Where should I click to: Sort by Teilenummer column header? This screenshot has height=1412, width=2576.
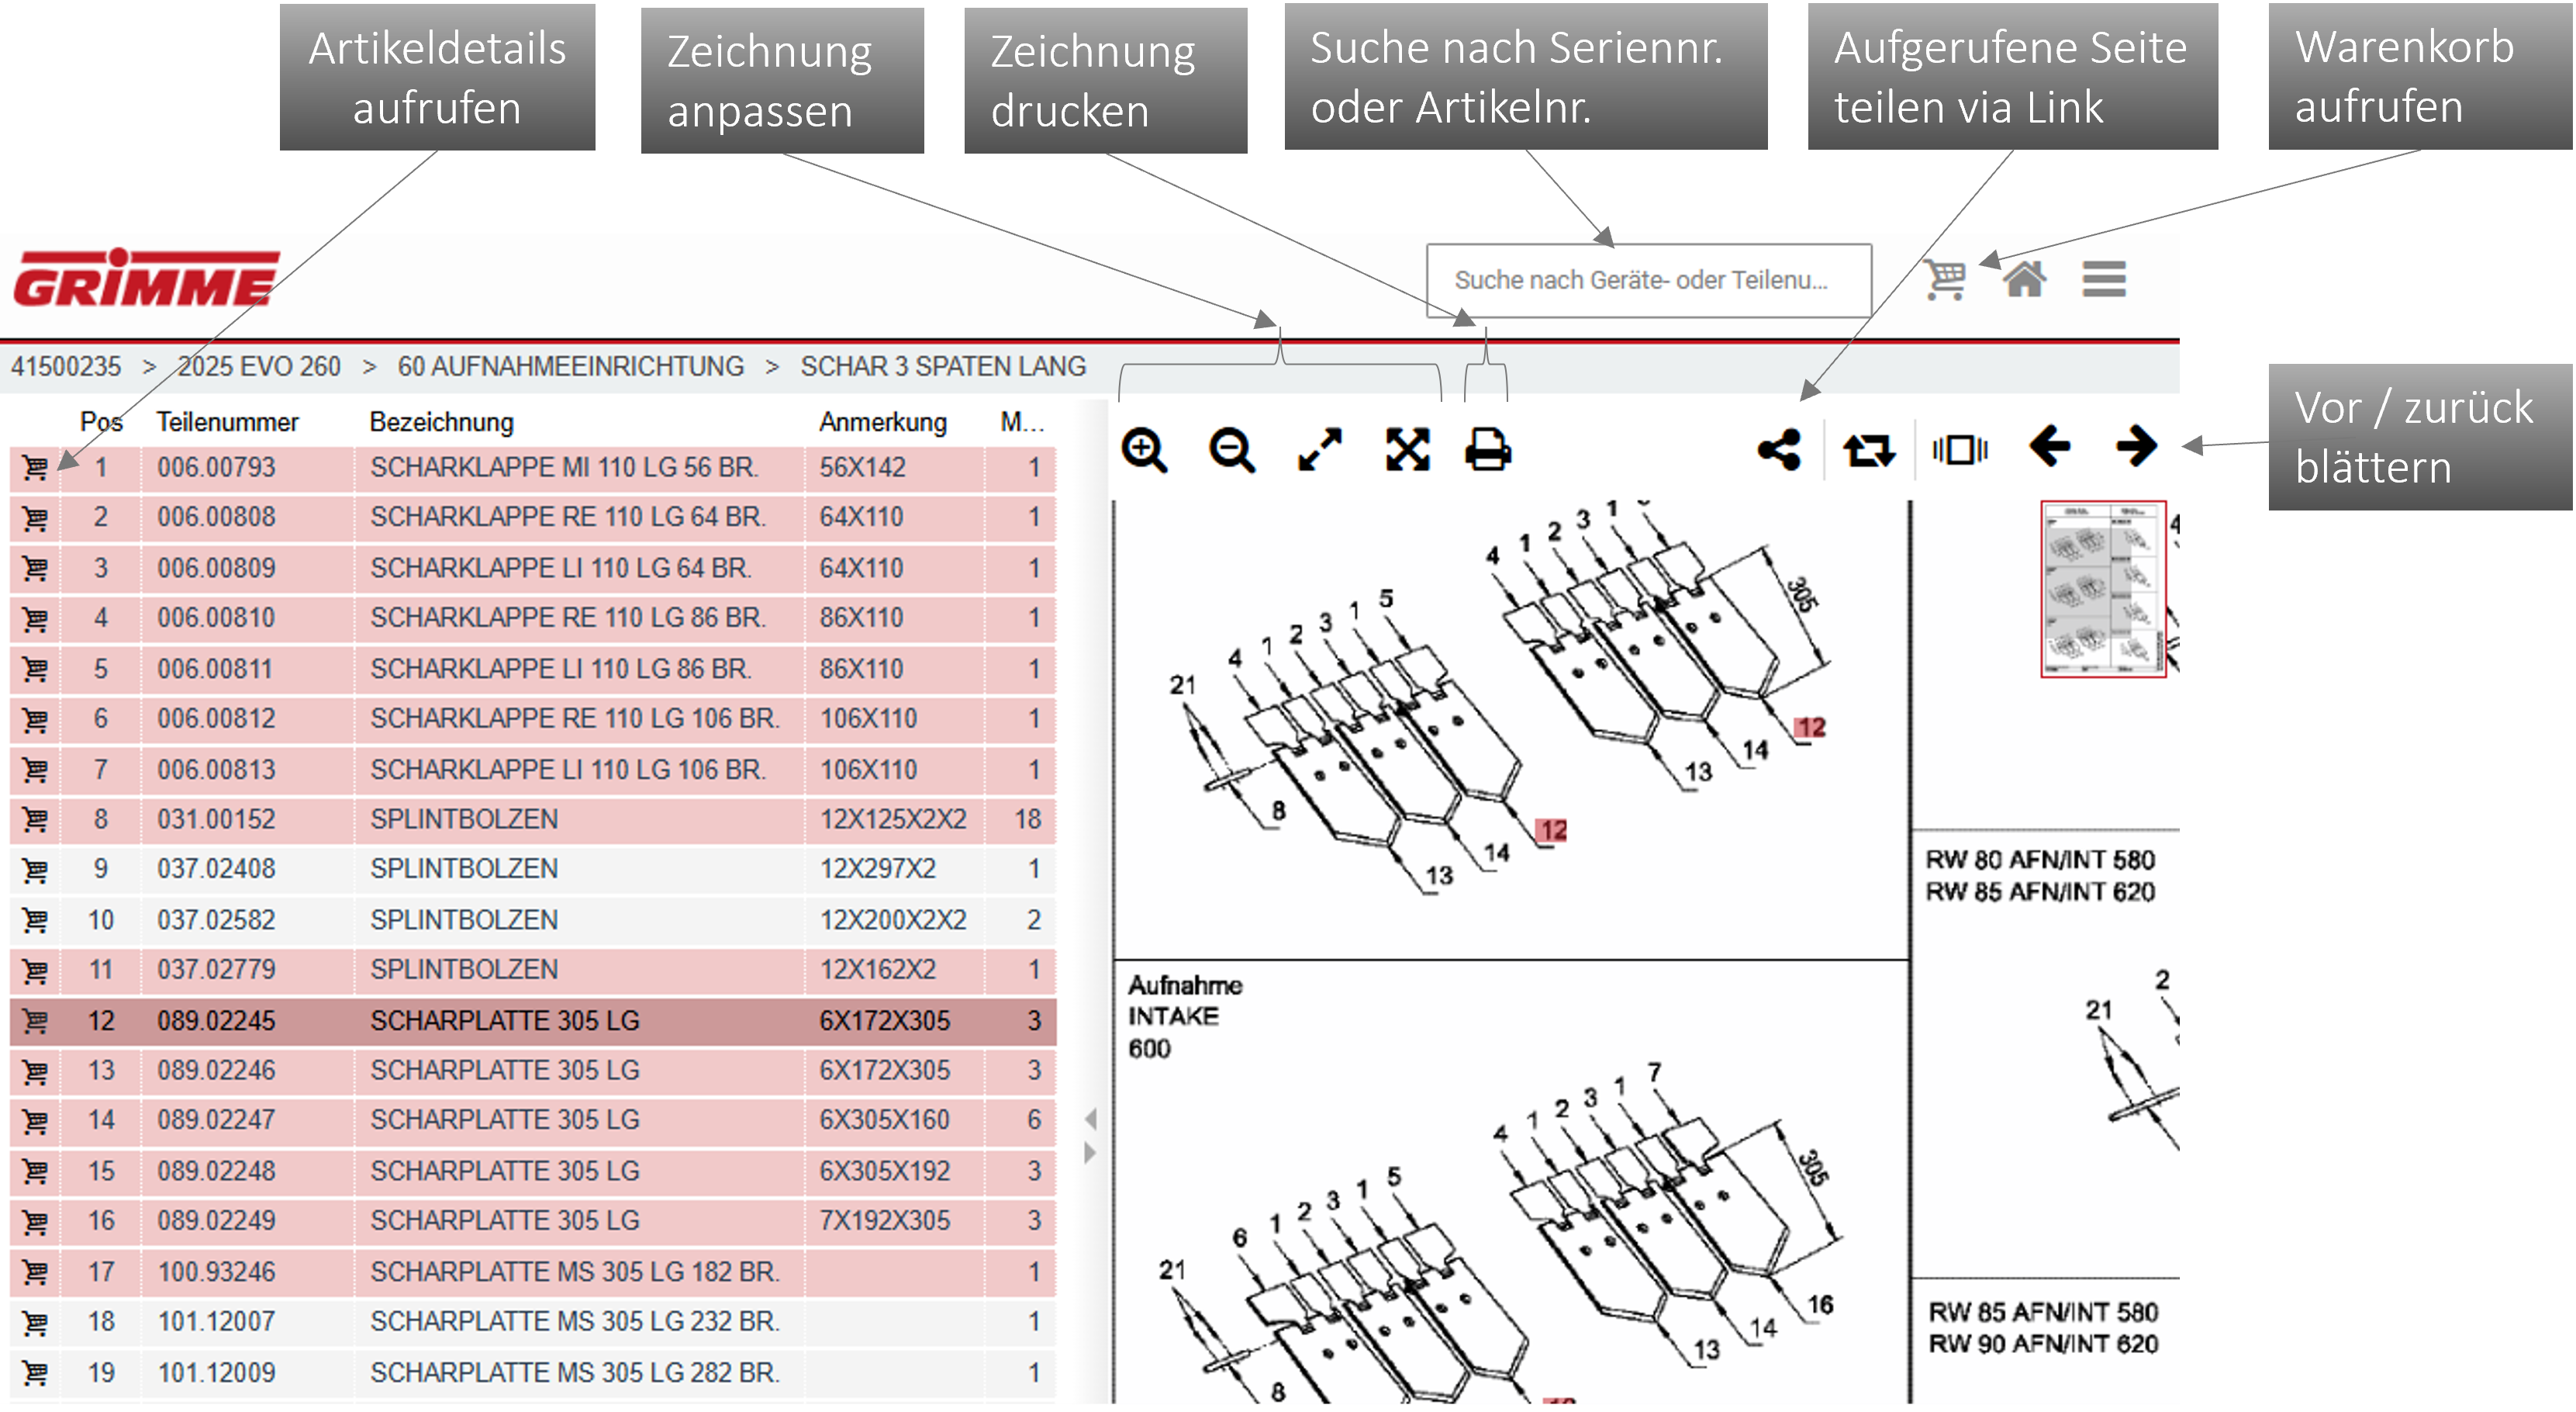click(x=227, y=422)
